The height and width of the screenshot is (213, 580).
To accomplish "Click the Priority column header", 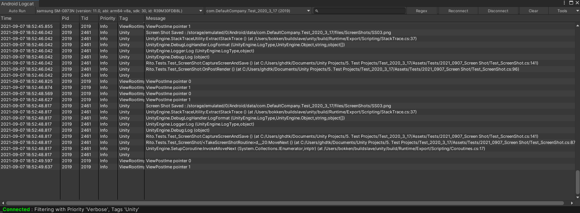I will pos(108,18).
